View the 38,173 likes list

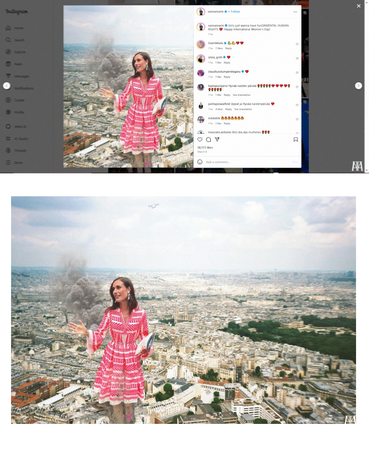[205, 148]
